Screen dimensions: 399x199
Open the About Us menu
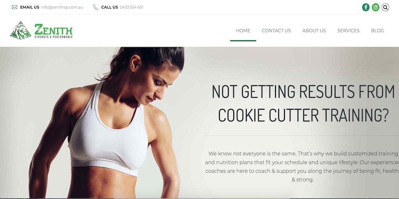314,31
